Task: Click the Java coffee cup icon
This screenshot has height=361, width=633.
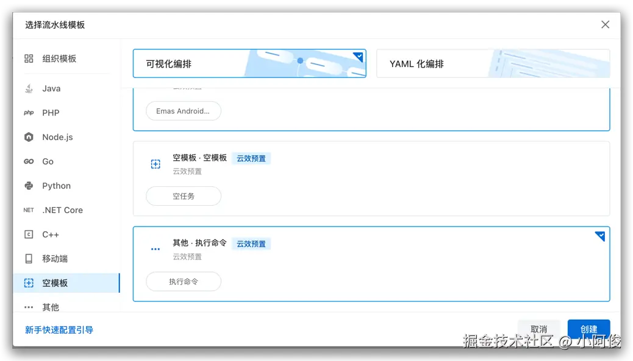Action: click(29, 88)
